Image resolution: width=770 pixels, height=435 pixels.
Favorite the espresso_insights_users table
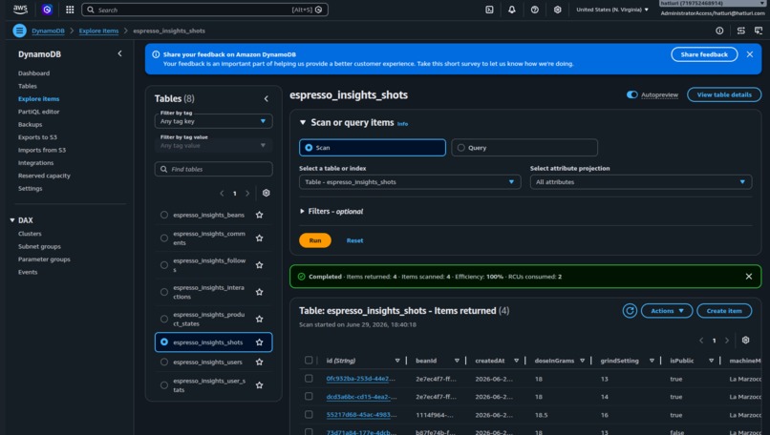coord(259,362)
